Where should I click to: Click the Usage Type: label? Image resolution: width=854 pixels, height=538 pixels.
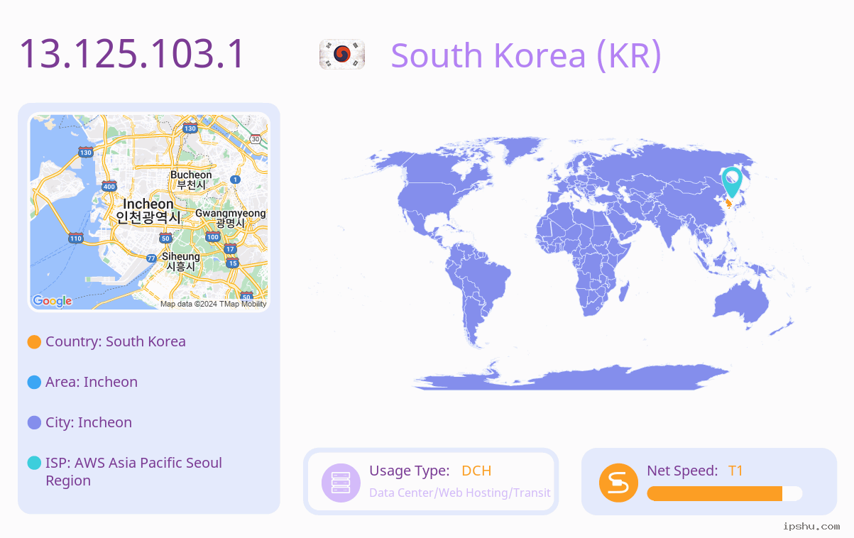[409, 471]
